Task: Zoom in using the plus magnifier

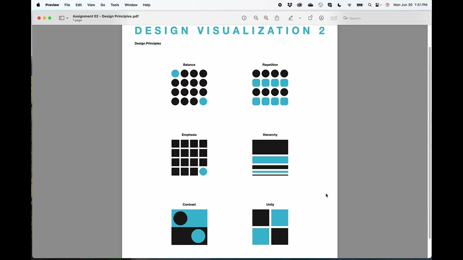Action: 266,18
